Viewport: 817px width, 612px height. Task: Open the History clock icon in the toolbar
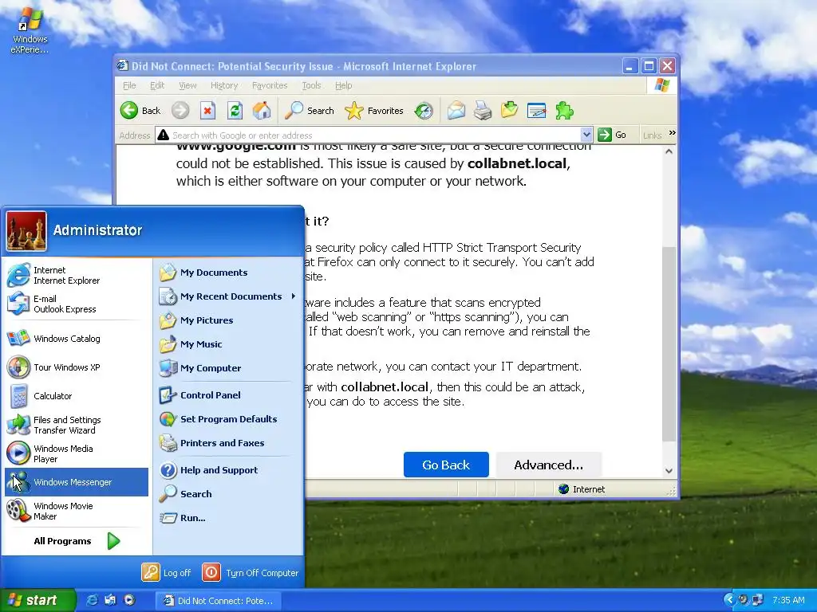pos(424,110)
